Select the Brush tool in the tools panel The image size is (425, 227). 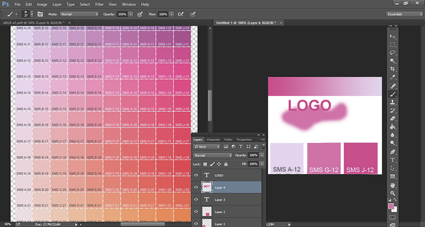[x=392, y=94]
